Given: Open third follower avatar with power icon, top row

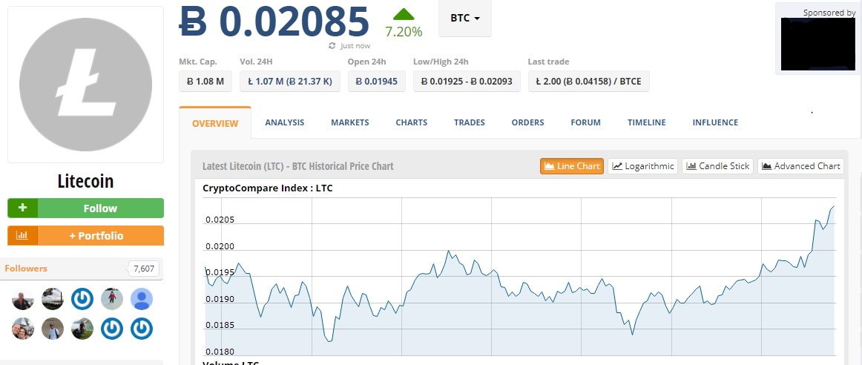Looking at the screenshot, I should coord(82,299).
